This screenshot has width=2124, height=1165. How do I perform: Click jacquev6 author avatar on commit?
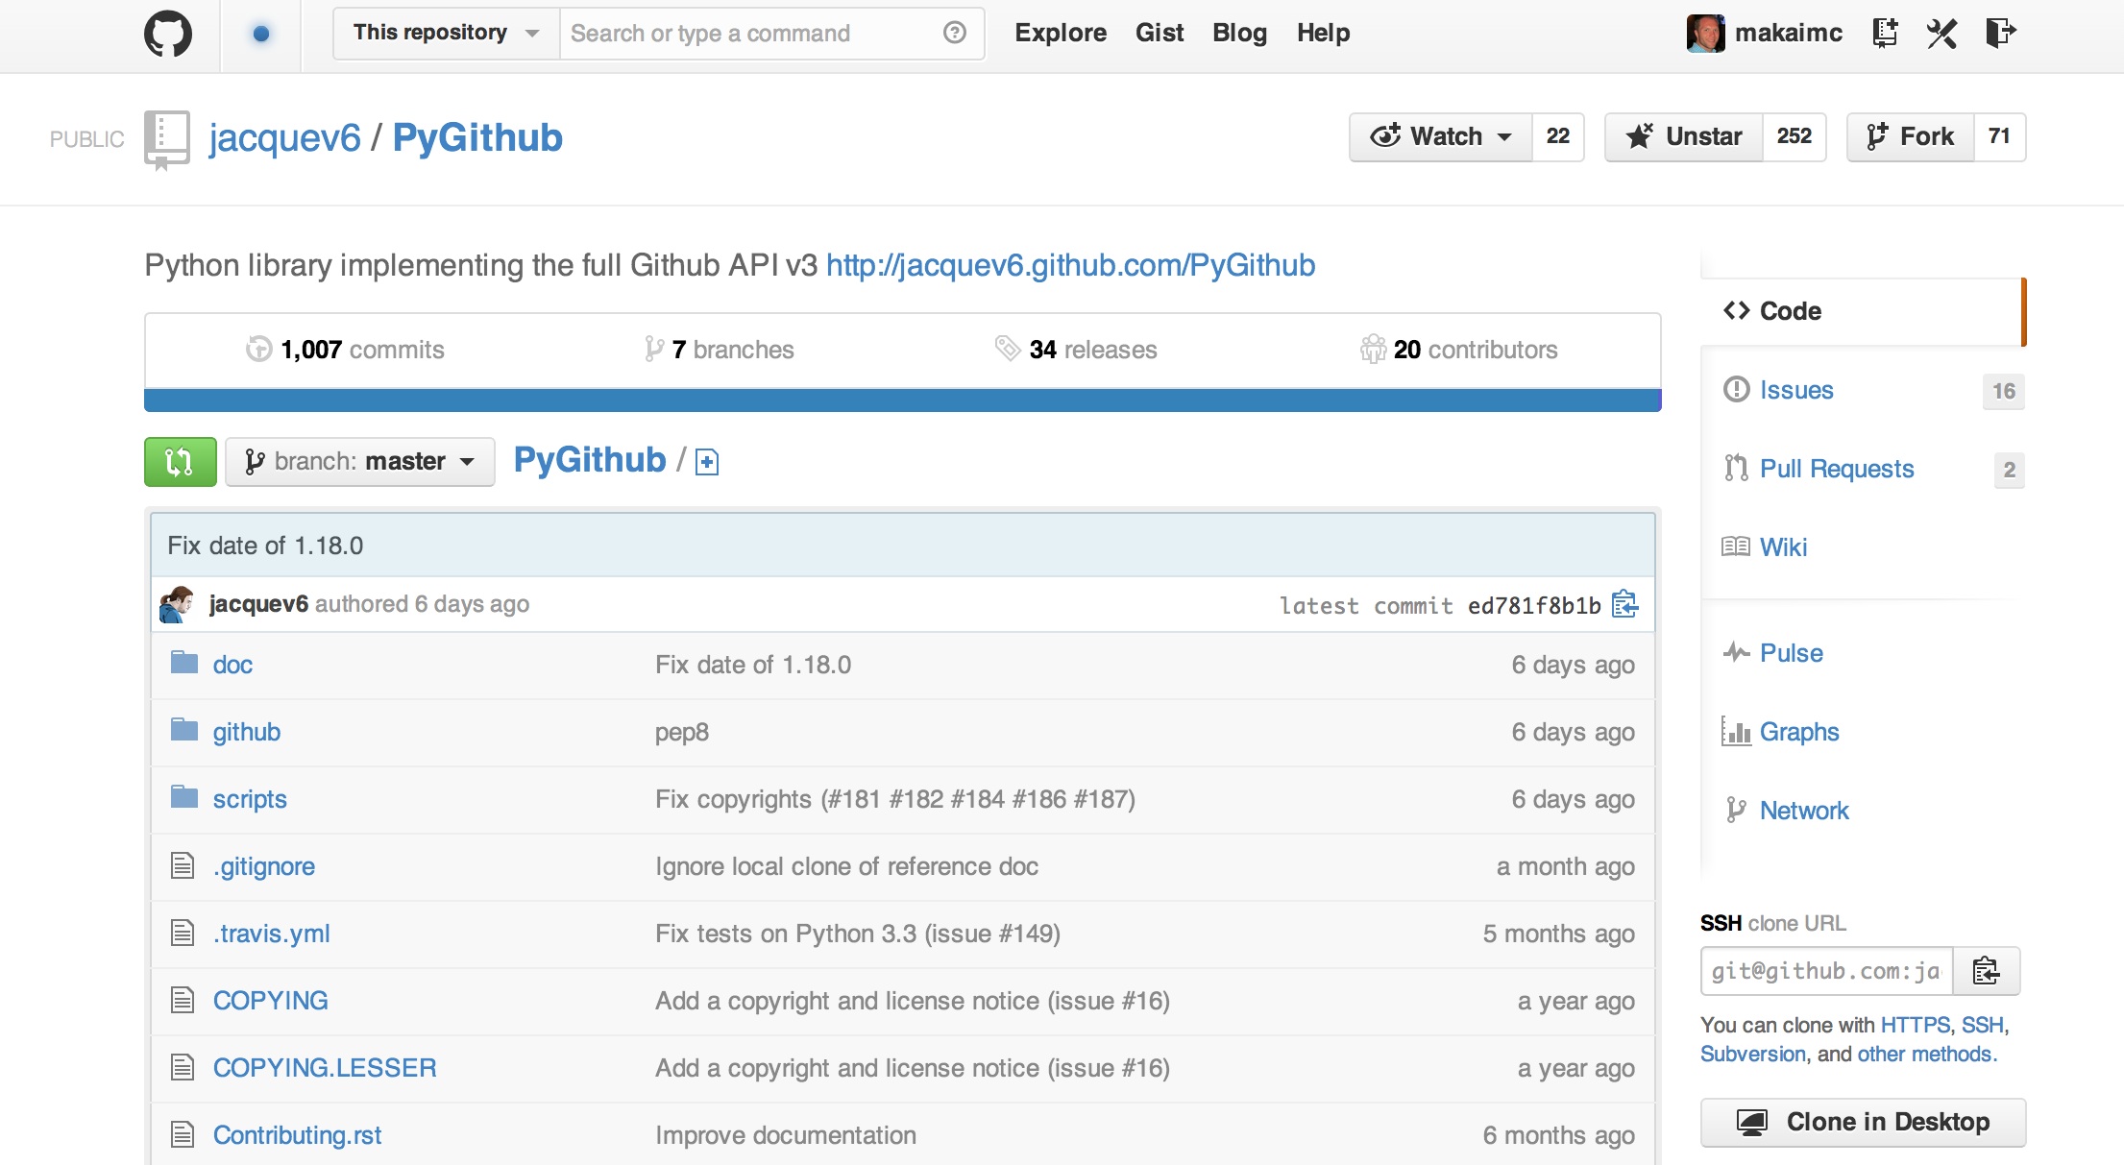click(x=177, y=604)
